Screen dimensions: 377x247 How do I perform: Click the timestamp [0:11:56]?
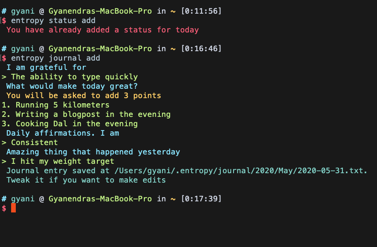tap(201, 11)
